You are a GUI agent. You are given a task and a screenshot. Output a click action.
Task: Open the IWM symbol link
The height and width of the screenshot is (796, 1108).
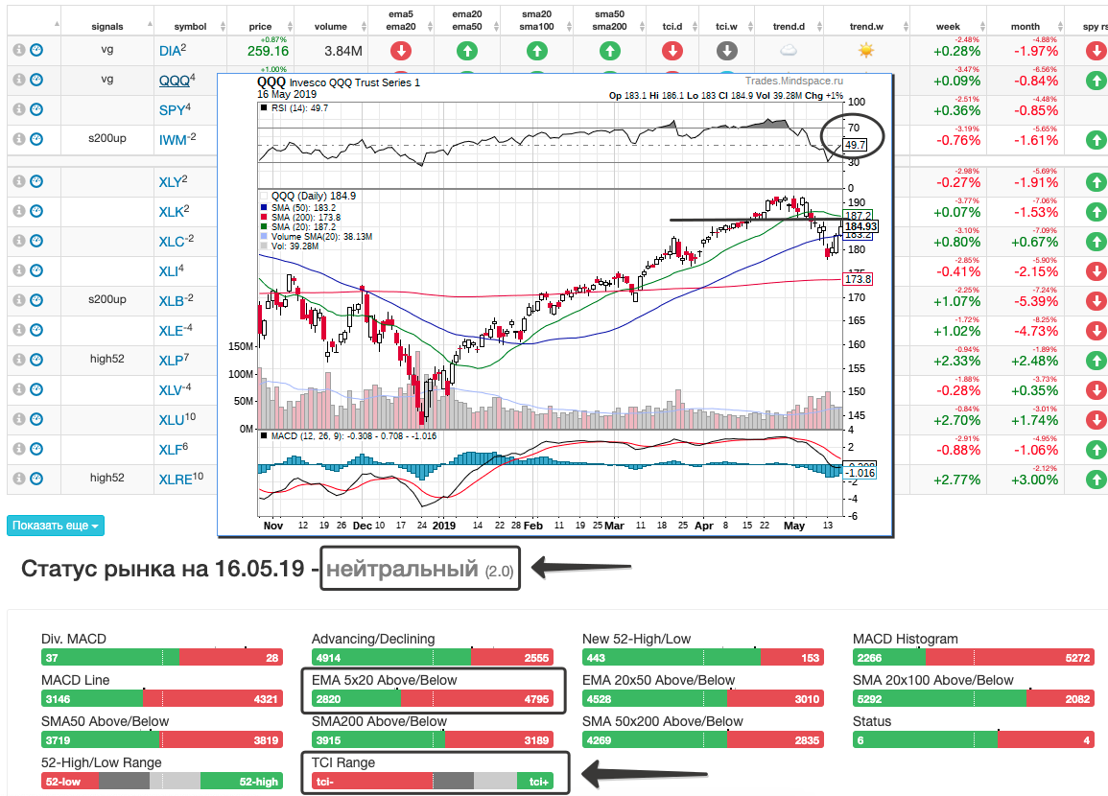[177, 139]
